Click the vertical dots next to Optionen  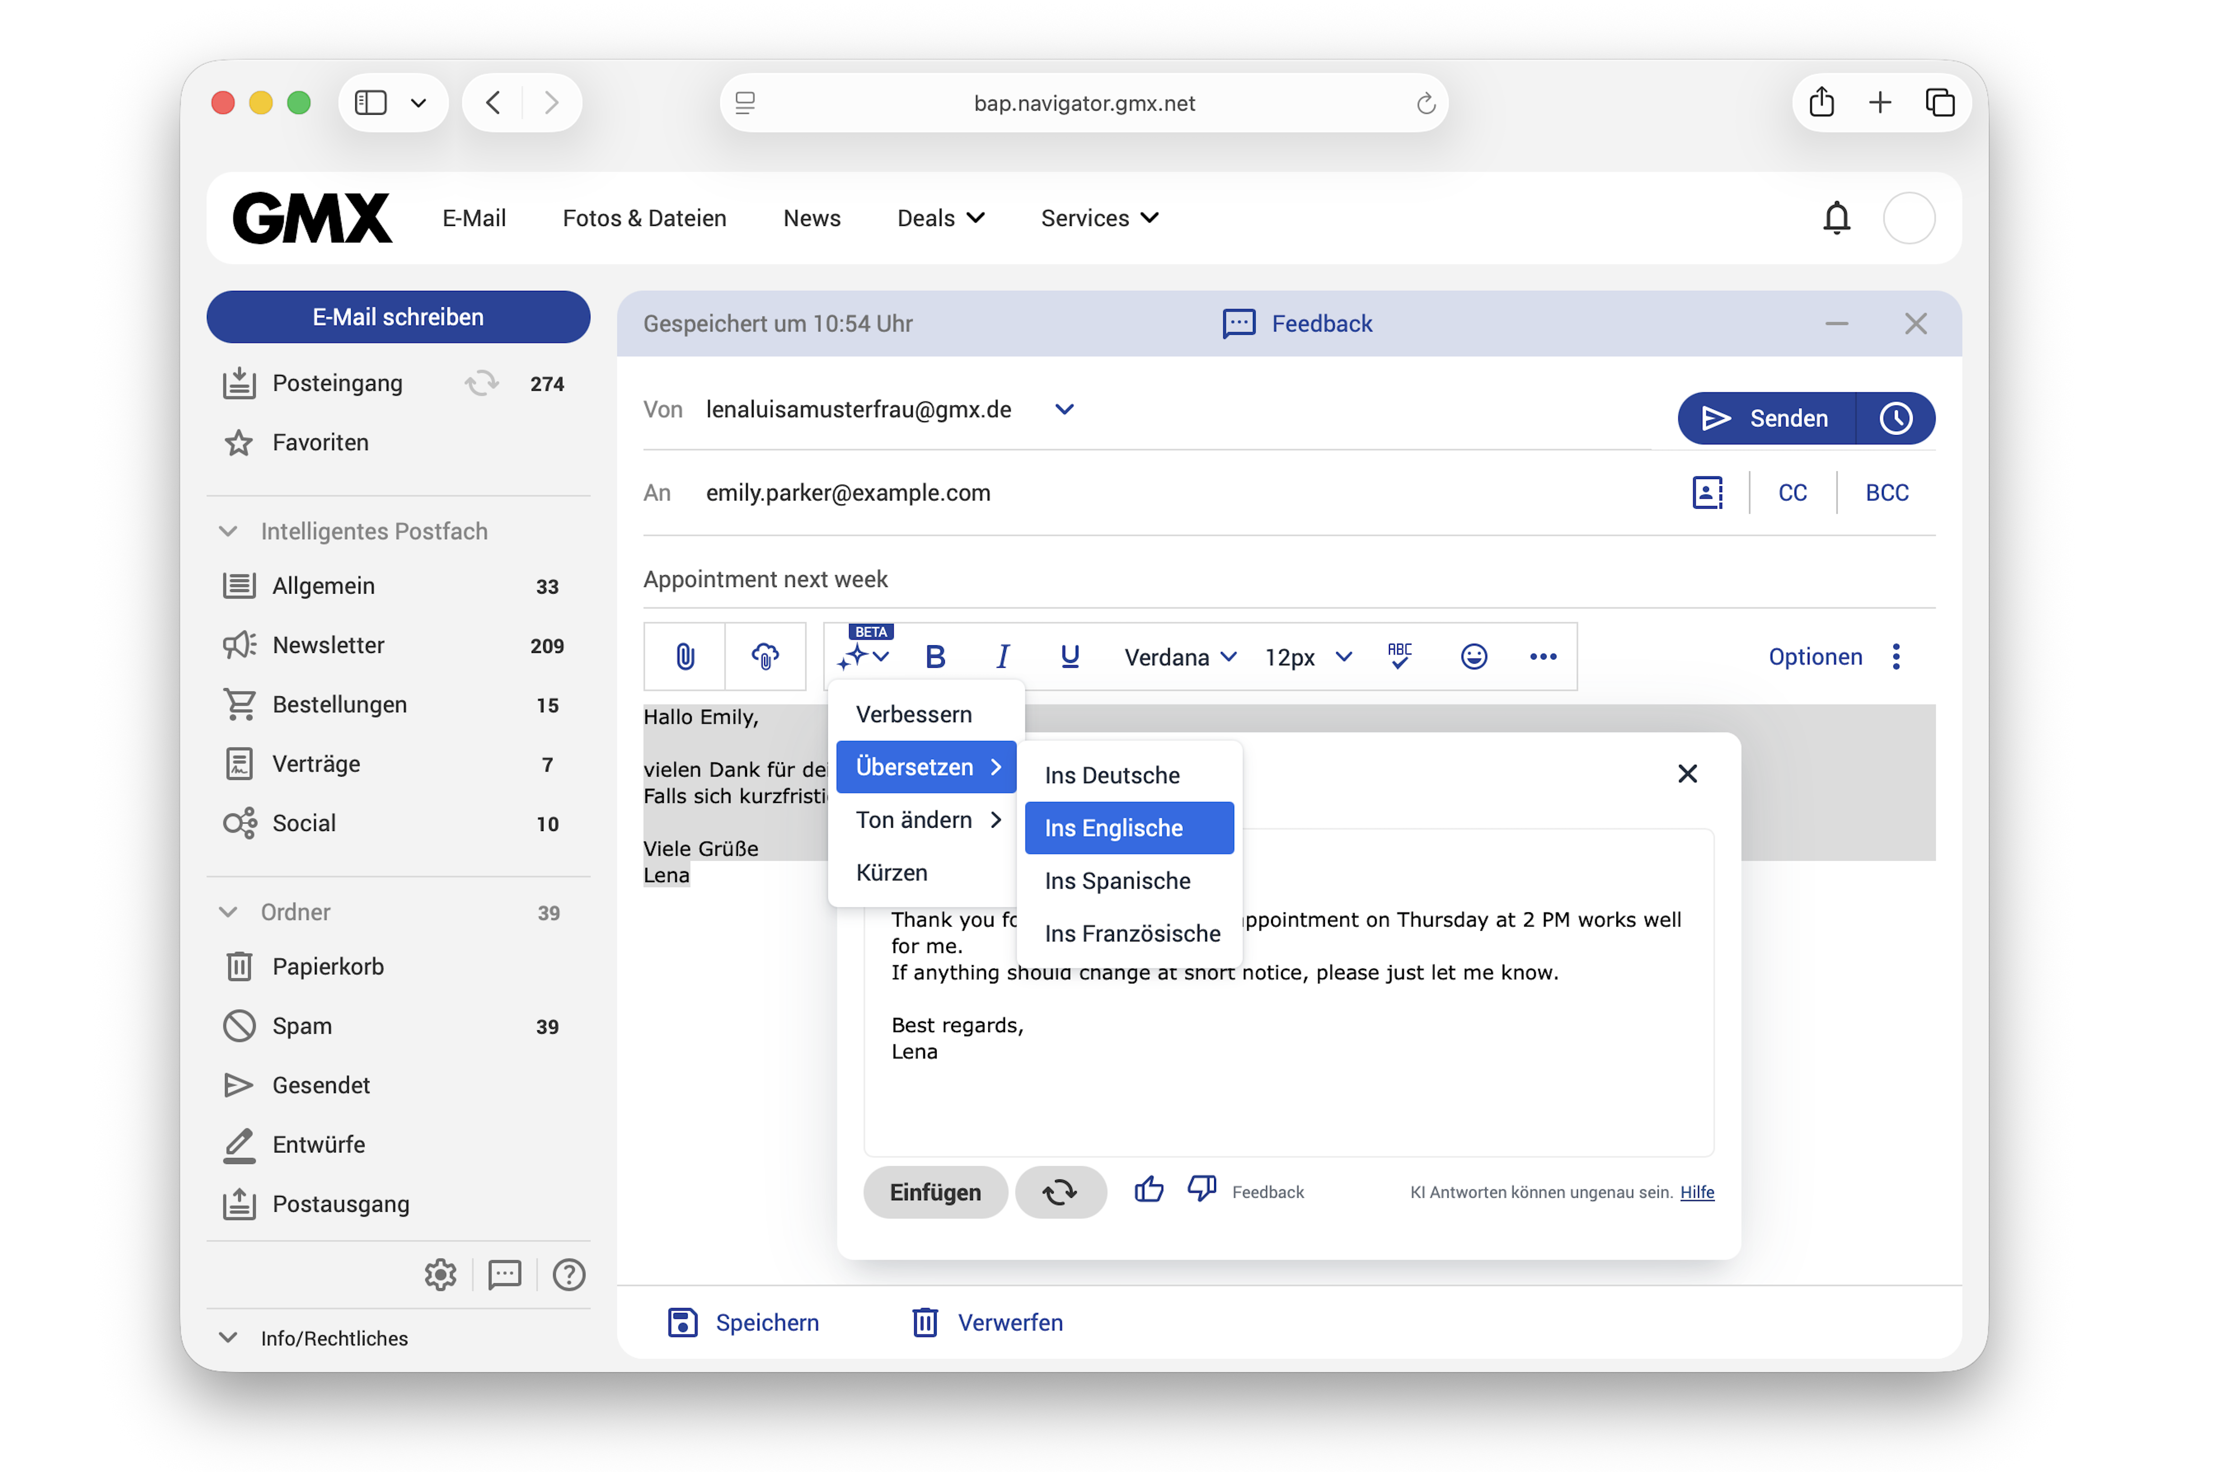pyautogui.click(x=1896, y=656)
